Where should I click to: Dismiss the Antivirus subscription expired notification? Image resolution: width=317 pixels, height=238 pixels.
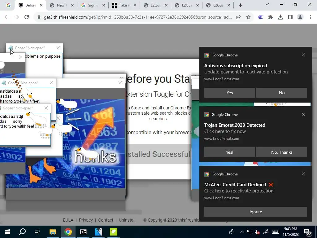pos(303,55)
